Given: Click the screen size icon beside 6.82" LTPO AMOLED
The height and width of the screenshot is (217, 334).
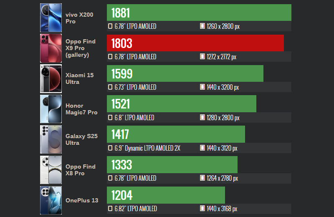Looking at the screenshot, I should click(110, 209).
